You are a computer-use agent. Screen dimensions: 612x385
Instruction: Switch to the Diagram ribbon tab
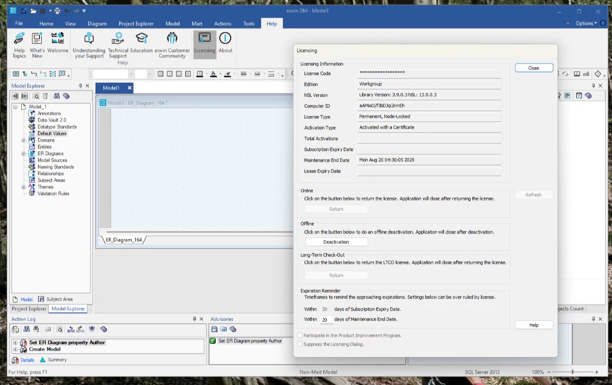pos(97,24)
